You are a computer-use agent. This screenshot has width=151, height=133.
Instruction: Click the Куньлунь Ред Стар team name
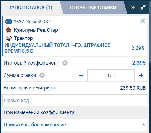[x=36, y=30]
